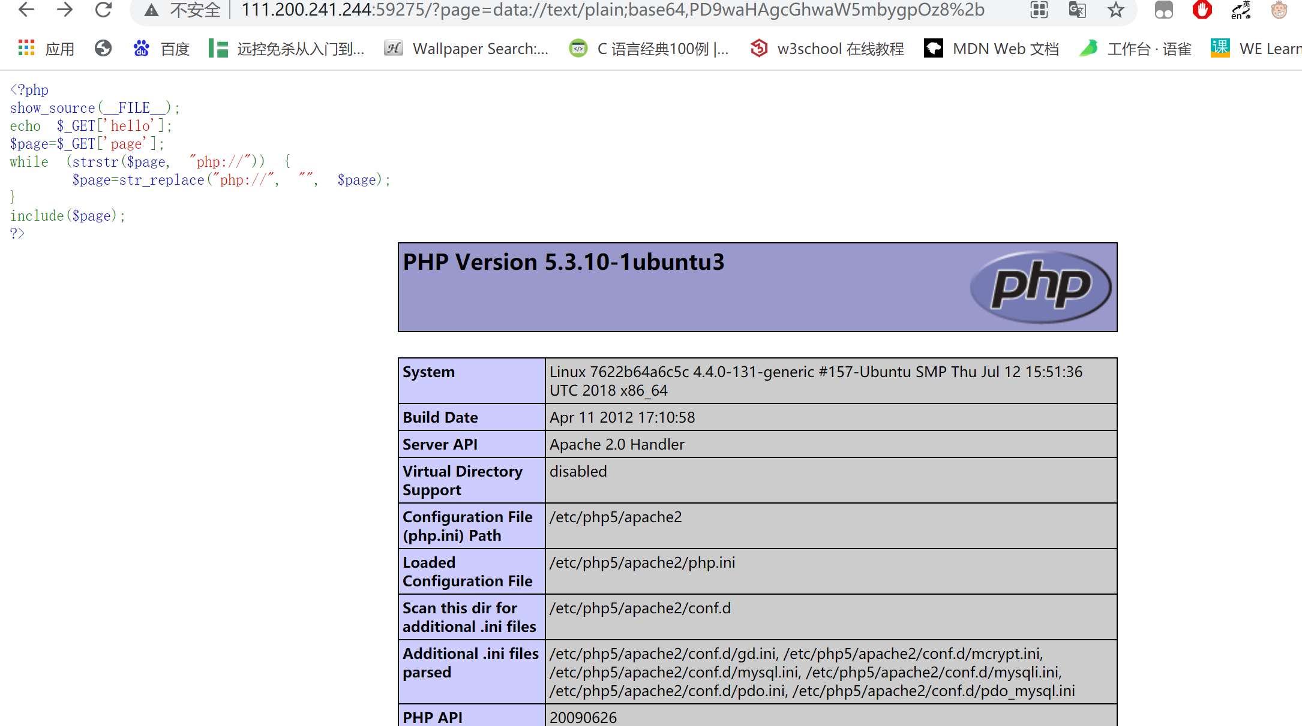The image size is (1302, 726).
Task: Click the PHP Version 5.3.10-1ubuntu3 heading
Action: coord(563,262)
